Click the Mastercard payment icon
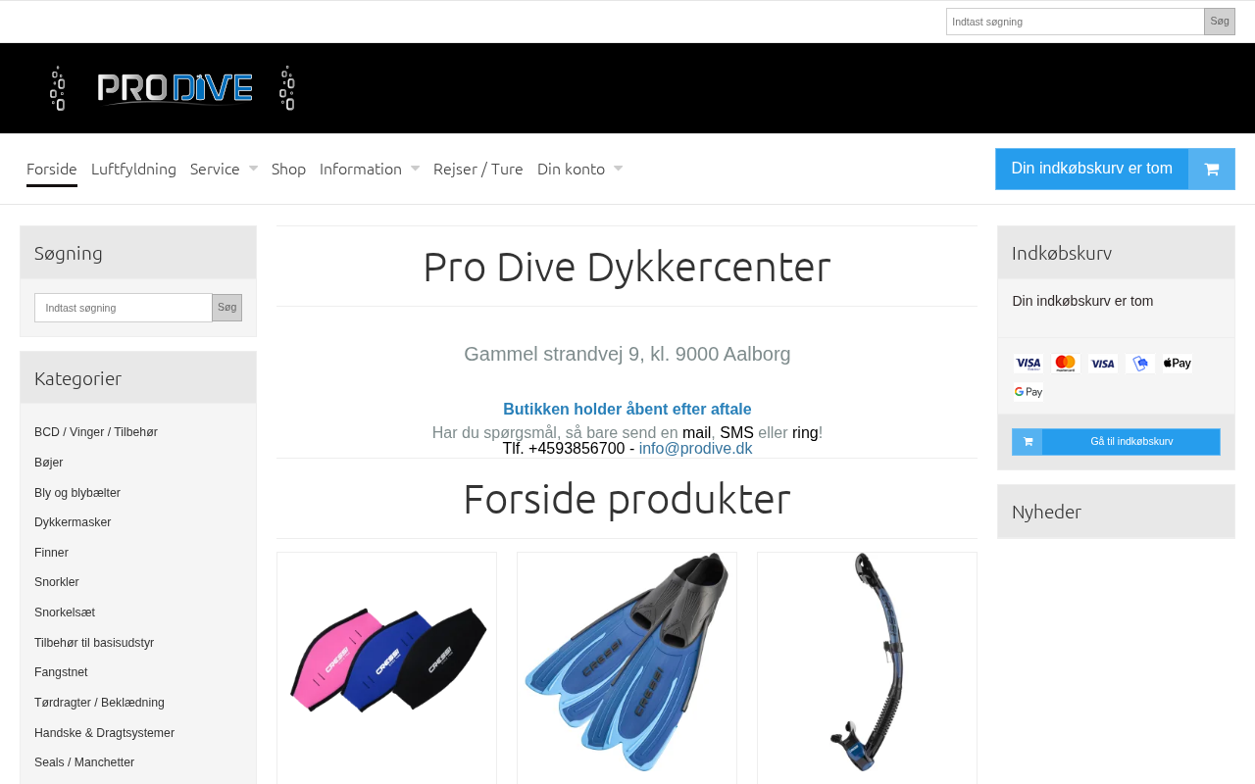This screenshot has width=1255, height=784. tap(1065, 364)
